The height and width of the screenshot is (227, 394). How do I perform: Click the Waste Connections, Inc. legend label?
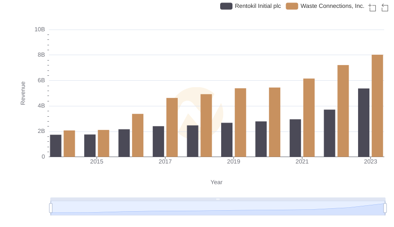click(332, 6)
